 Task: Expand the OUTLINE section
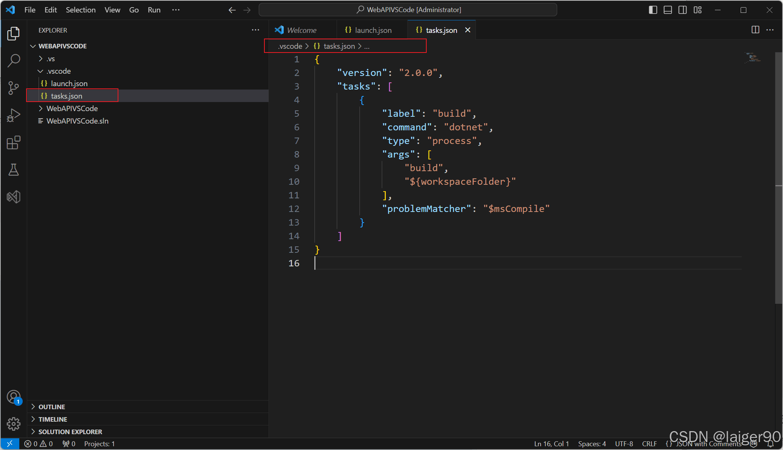52,407
